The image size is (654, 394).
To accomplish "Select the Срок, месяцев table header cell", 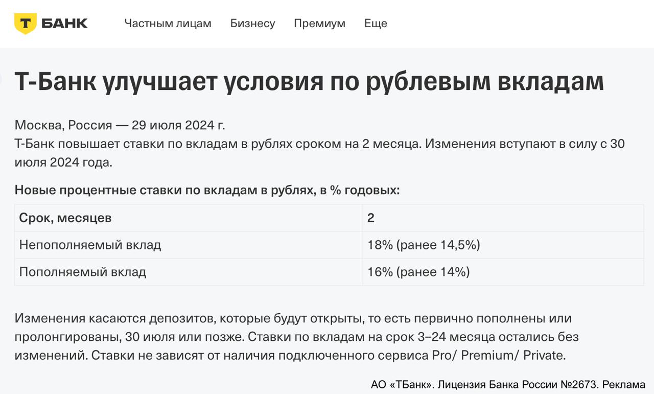I will [x=65, y=218].
